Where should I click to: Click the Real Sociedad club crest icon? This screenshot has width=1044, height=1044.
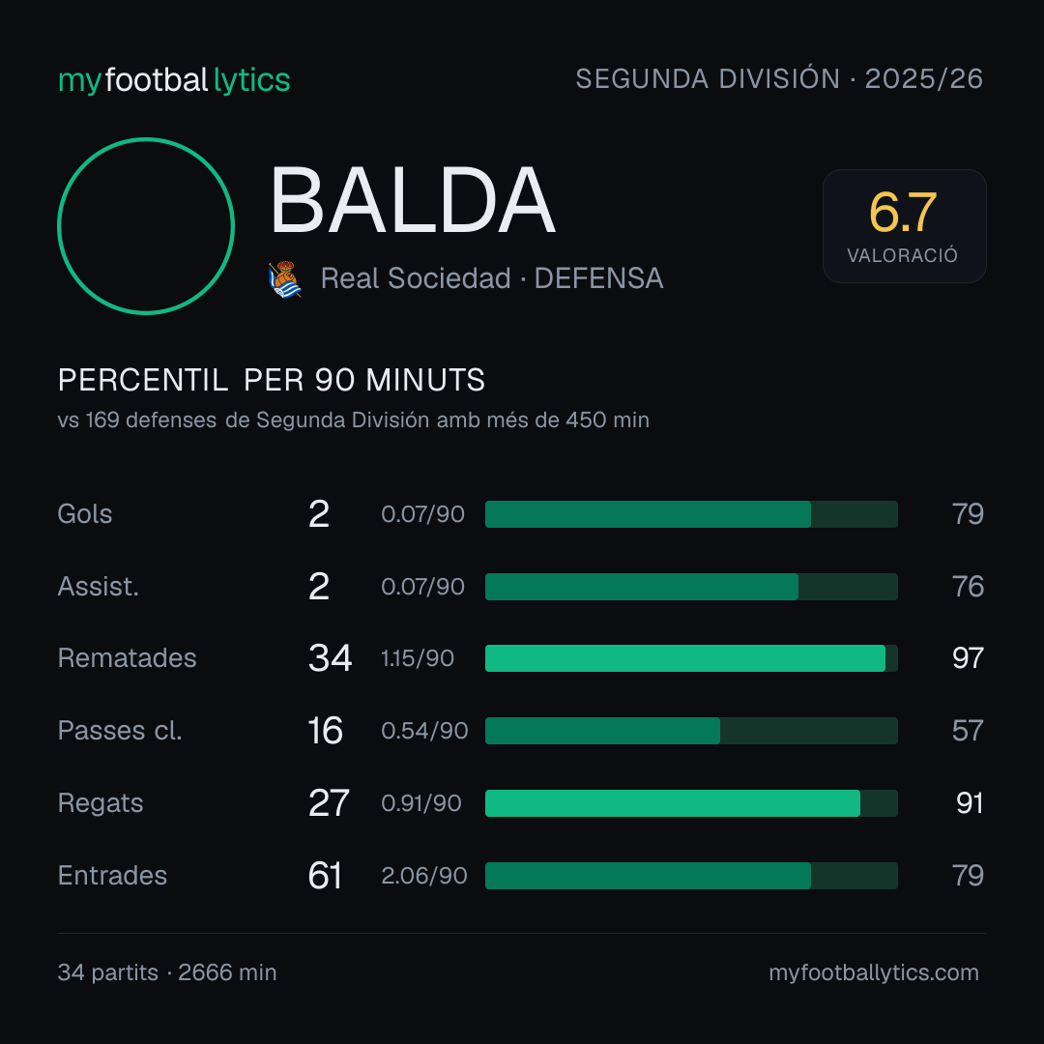click(285, 279)
